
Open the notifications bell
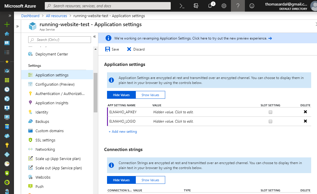[210, 6]
